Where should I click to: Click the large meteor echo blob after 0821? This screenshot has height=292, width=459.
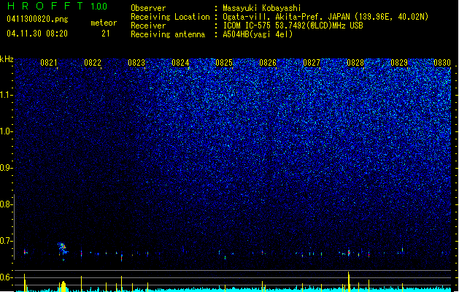click(x=63, y=249)
